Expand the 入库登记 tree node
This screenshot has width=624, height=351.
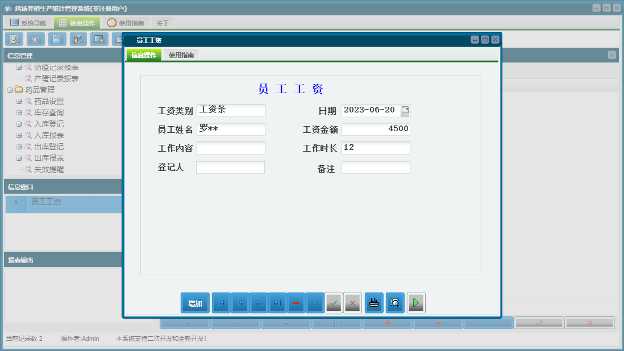(x=19, y=124)
